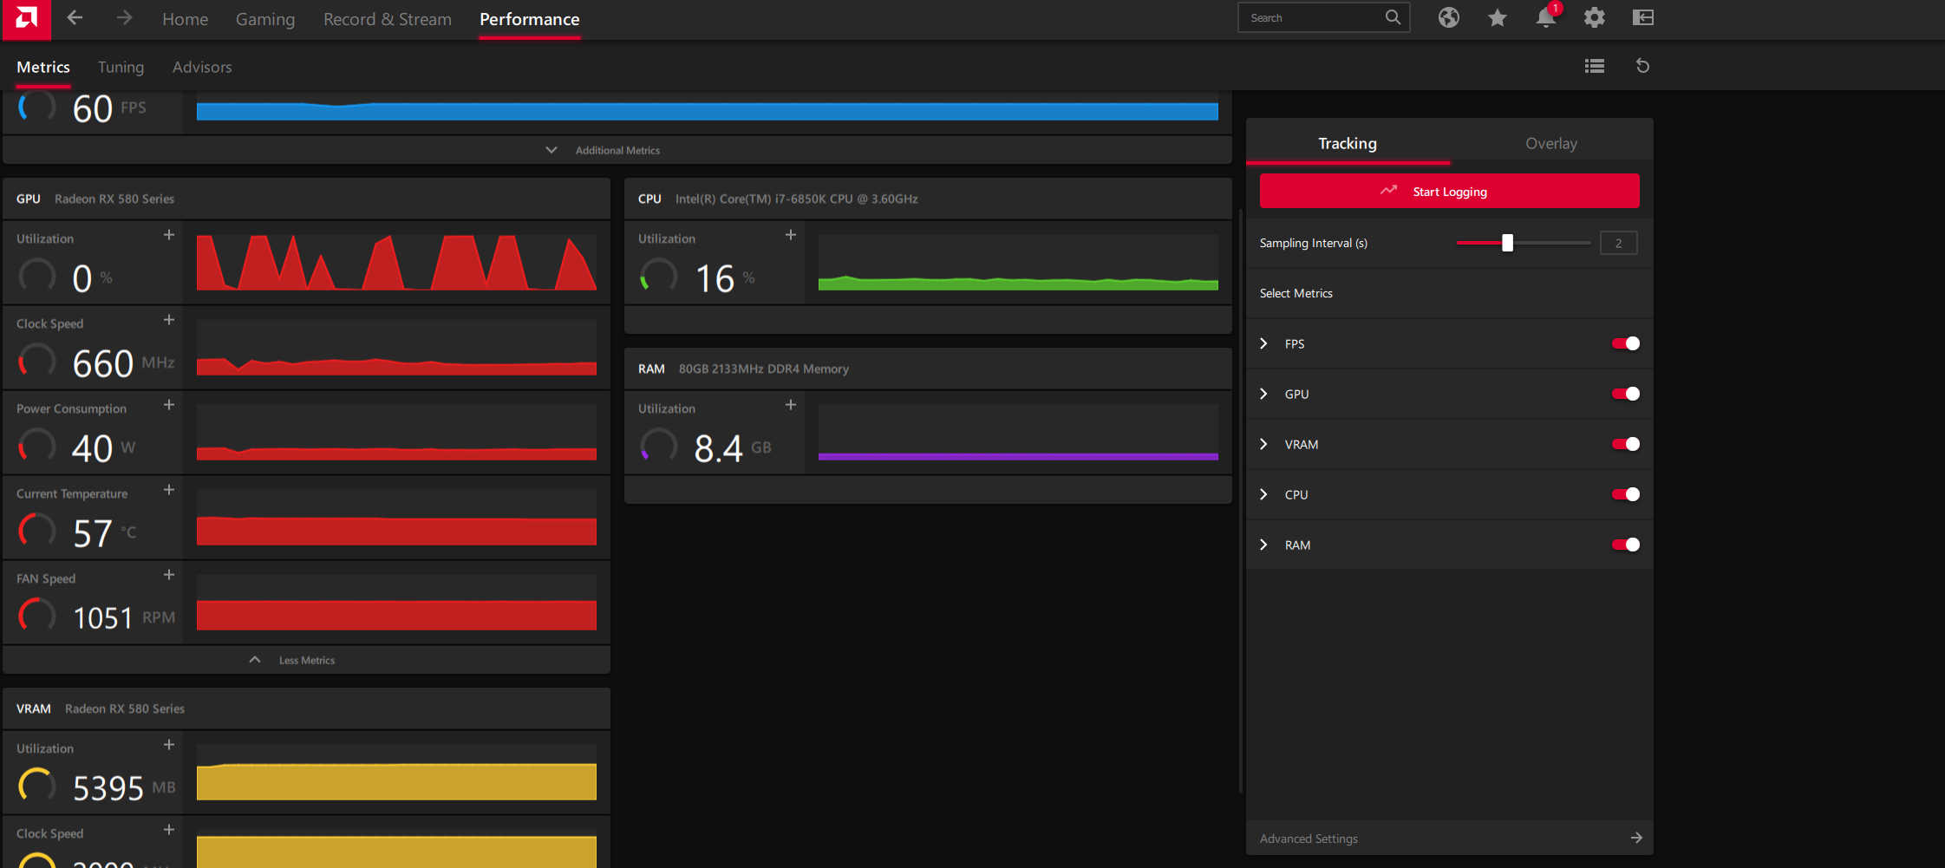Click the VRAM Utilization yellow graph
This screenshot has width=1945, height=868.
pyautogui.click(x=396, y=772)
